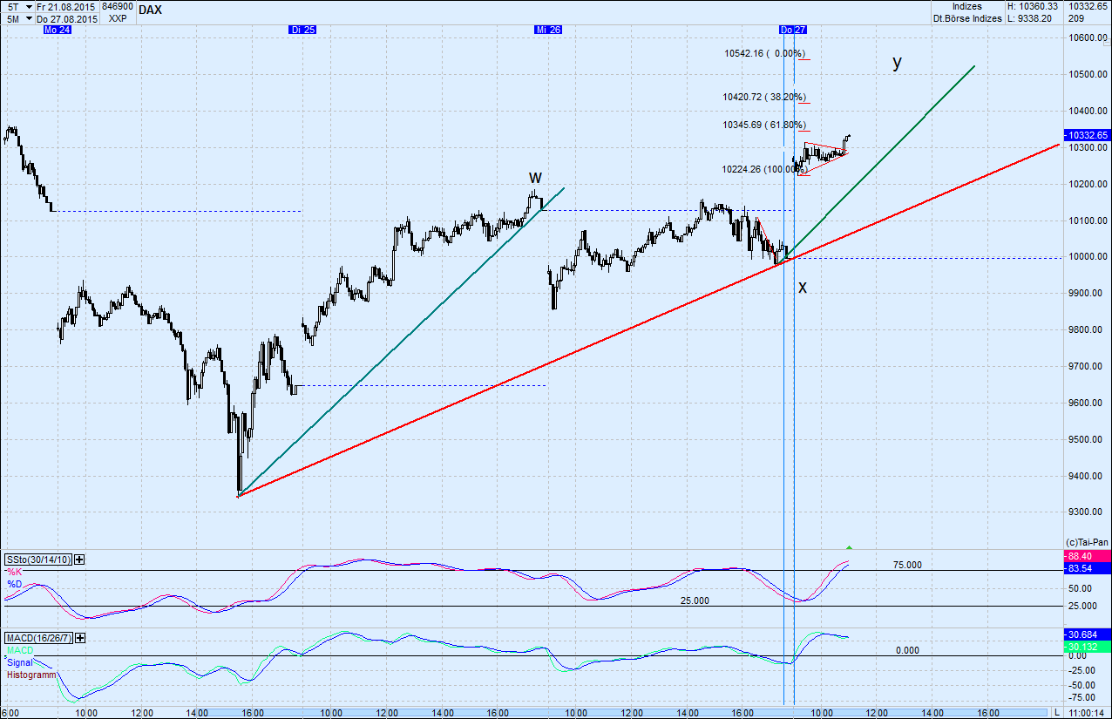The image size is (1112, 719).
Task: Click the green arrow above the stochastic panel
Action: (x=851, y=546)
